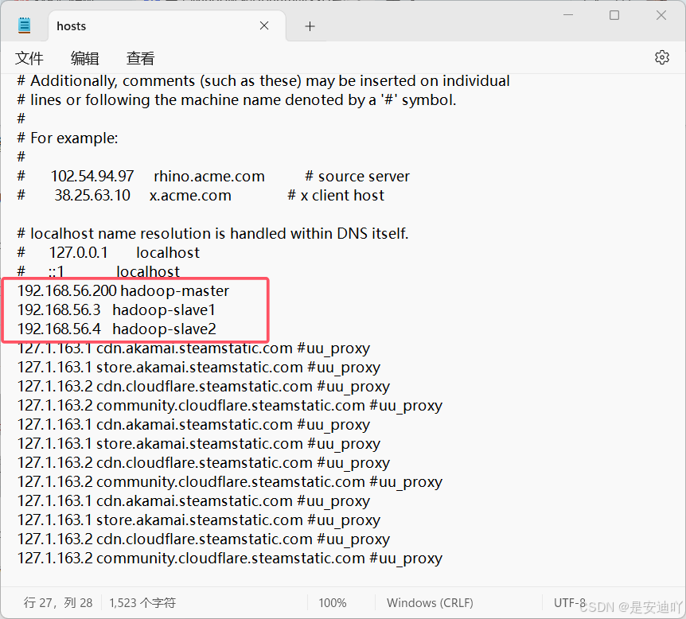
Task: Click the hadoop-slave2 line
Action: [x=117, y=329]
